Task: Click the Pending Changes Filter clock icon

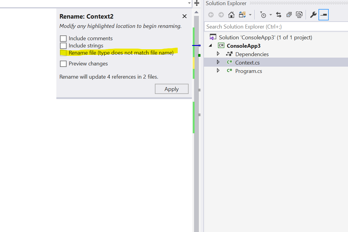Action: [x=263, y=14]
